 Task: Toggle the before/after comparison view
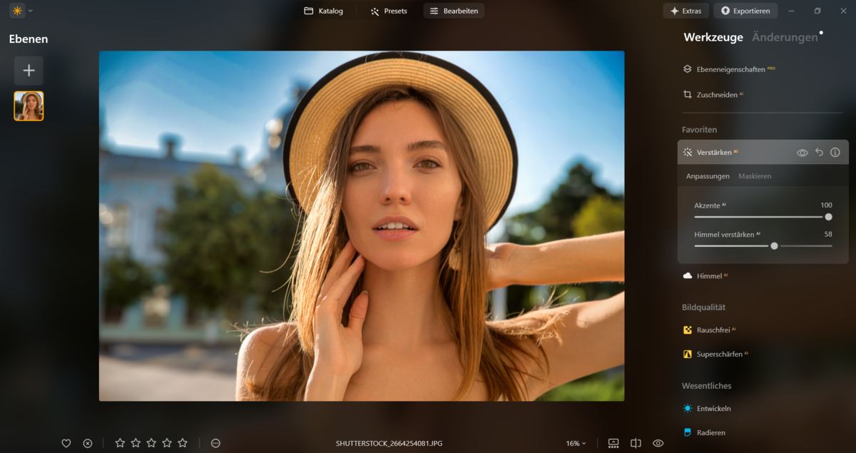point(635,443)
